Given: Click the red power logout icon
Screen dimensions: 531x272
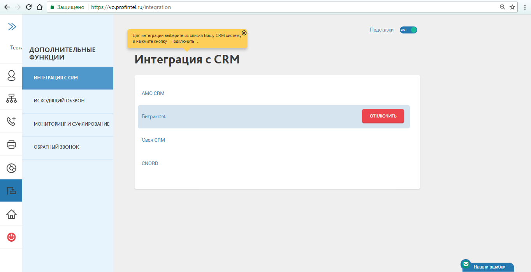Looking at the screenshot, I should coord(11,237).
